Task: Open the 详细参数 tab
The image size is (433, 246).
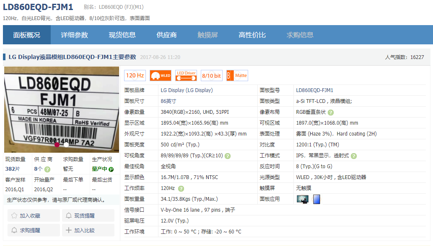Action: point(75,35)
